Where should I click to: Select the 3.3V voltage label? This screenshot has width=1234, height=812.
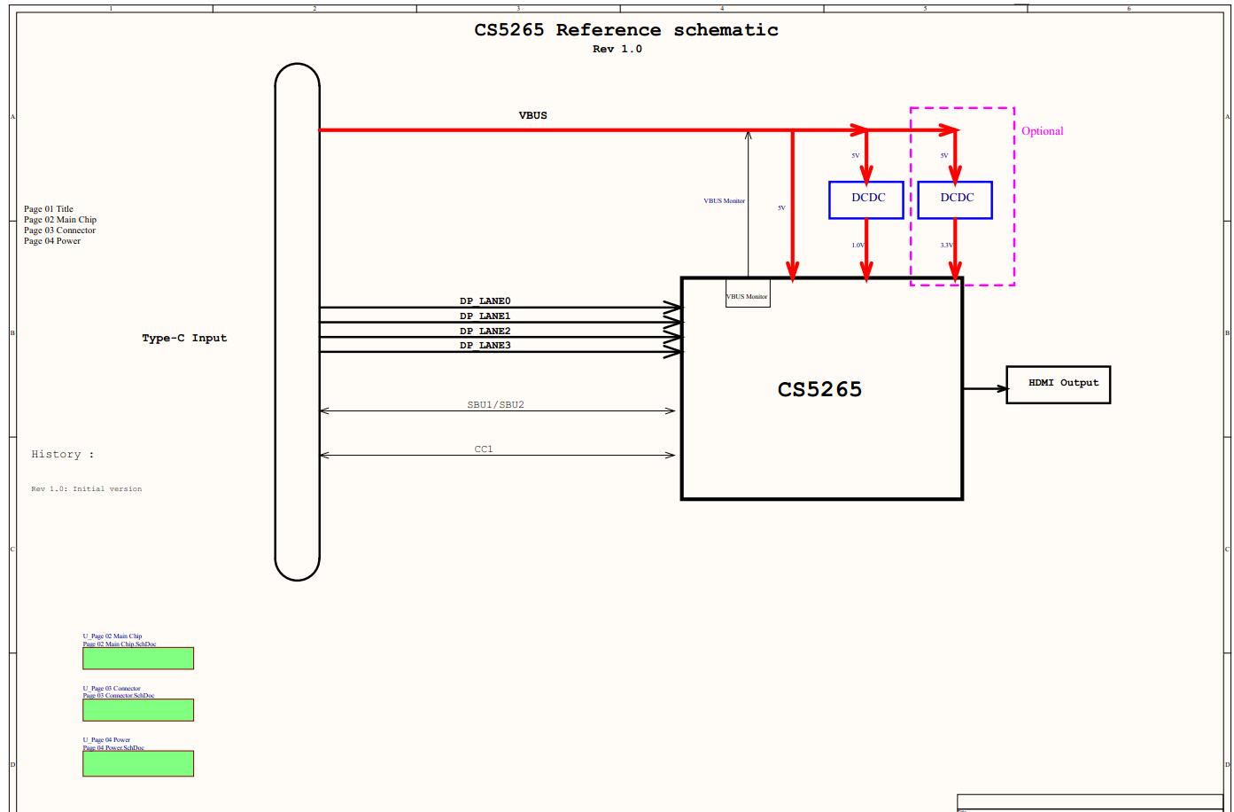pos(946,246)
